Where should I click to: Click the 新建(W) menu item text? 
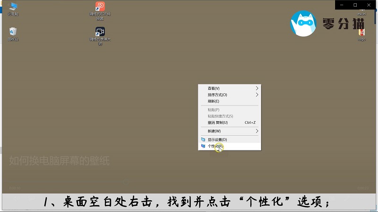214,131
